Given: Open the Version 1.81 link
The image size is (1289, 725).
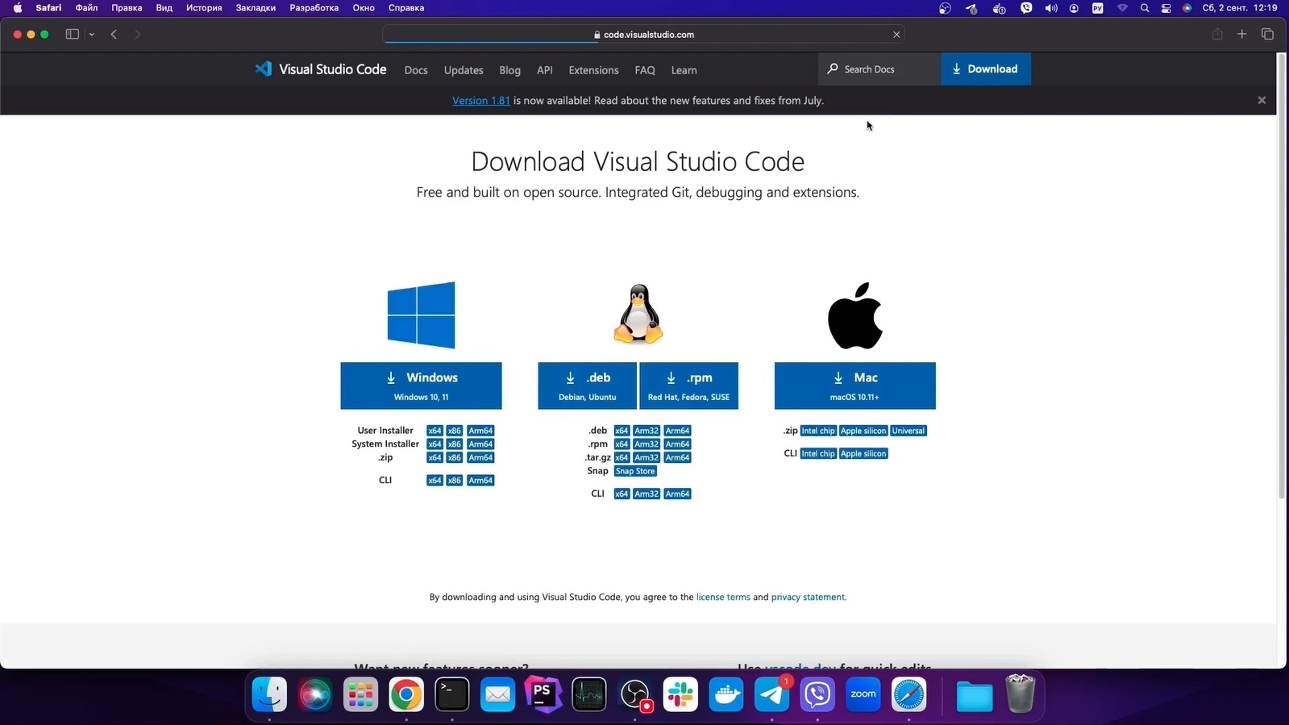Looking at the screenshot, I should [x=481, y=101].
